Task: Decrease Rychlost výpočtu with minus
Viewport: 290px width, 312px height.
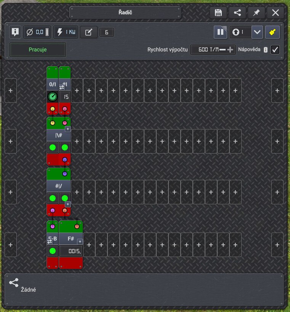Action: point(223,50)
